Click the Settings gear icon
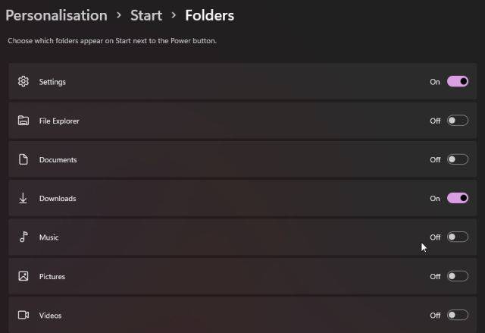 (23, 81)
